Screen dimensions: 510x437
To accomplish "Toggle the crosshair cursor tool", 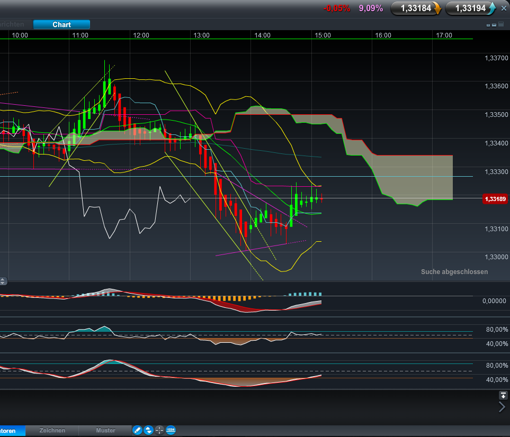I will pyautogui.click(x=159, y=430).
